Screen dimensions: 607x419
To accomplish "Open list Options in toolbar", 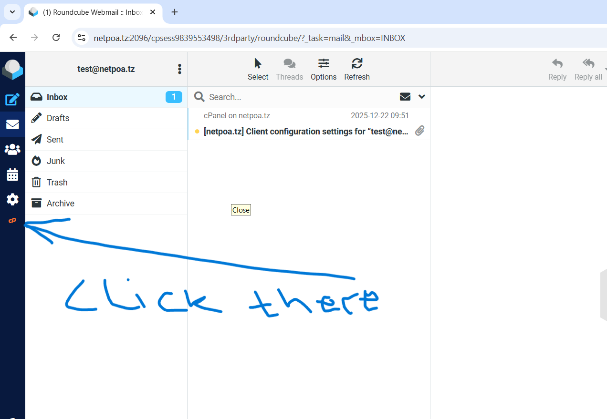I will coord(324,69).
